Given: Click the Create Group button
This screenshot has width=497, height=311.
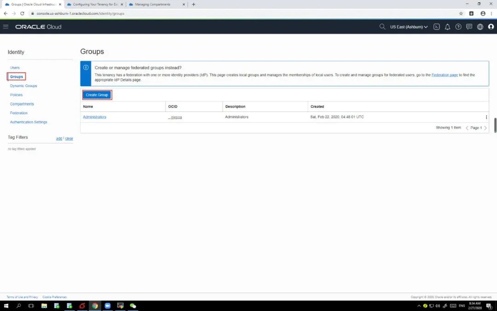Looking at the screenshot, I should pyautogui.click(x=97, y=94).
